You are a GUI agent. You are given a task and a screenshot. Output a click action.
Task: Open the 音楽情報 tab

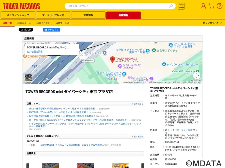tap(88, 15)
